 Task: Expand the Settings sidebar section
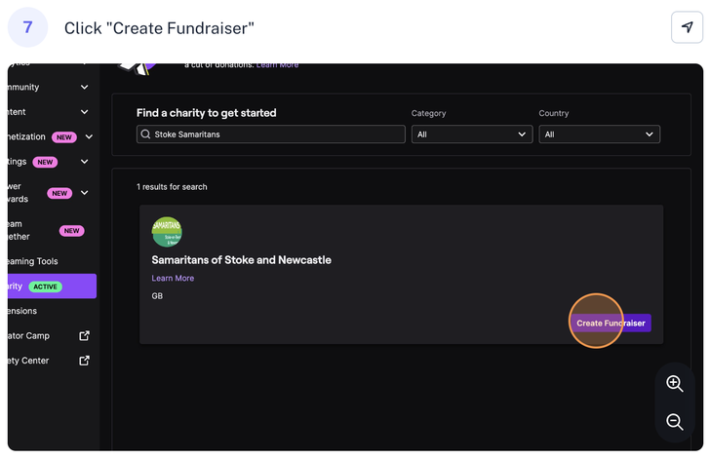[84, 162]
